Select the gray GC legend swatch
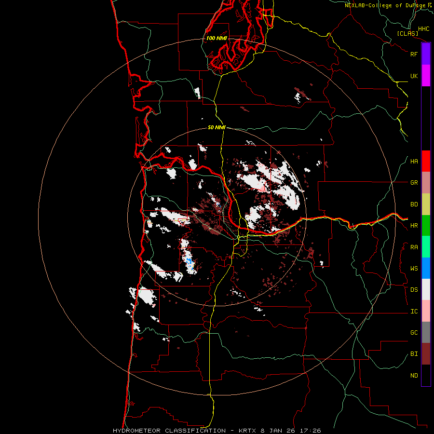This screenshot has width=434, height=434. pos(426,332)
